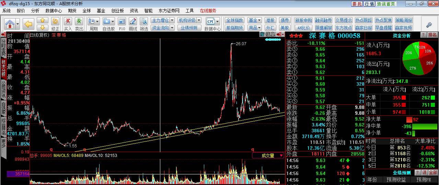Click the green 卖出 sell icon
This screenshot has width=439, height=185.
point(79,21)
